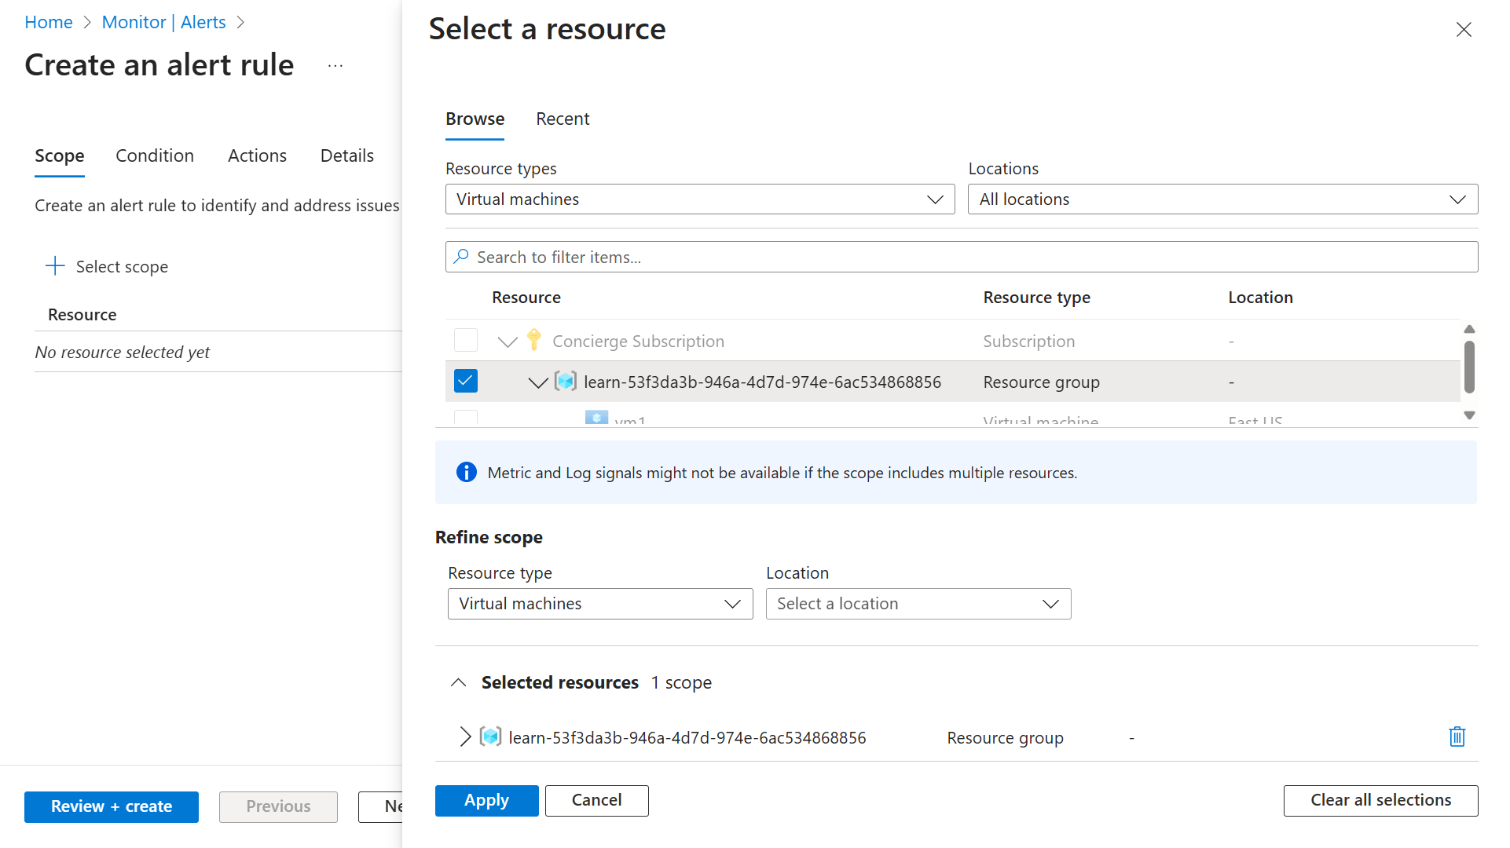
Task: Open the Actions tab
Action: point(257,156)
